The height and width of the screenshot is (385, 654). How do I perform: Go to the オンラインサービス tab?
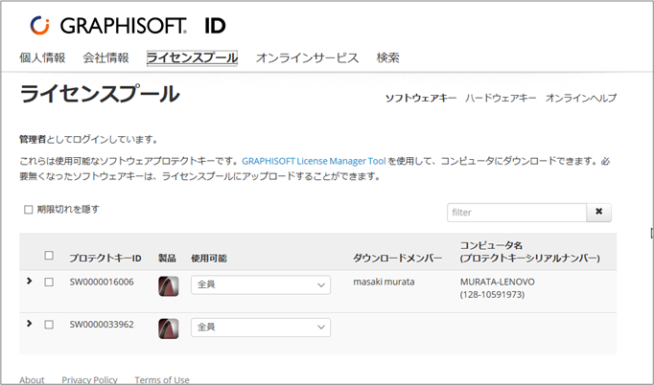[307, 57]
